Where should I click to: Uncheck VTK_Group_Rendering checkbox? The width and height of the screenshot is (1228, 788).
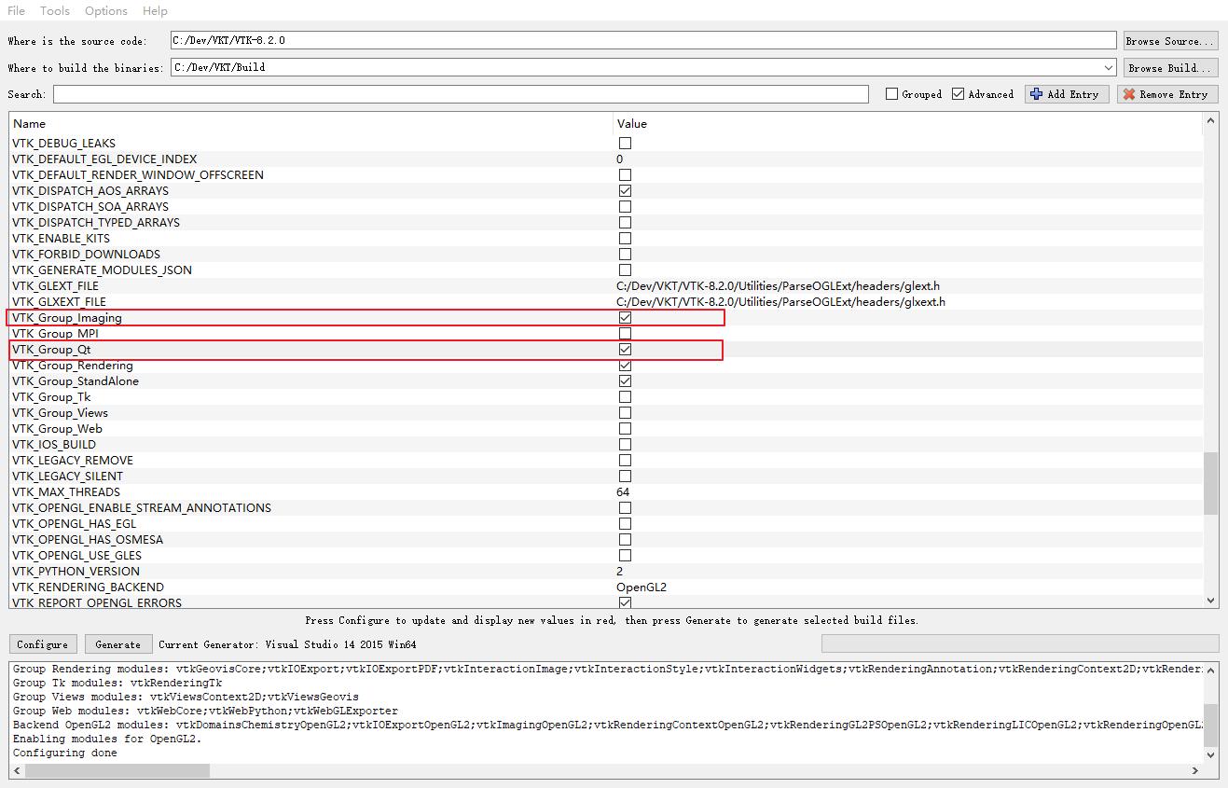tap(625, 366)
